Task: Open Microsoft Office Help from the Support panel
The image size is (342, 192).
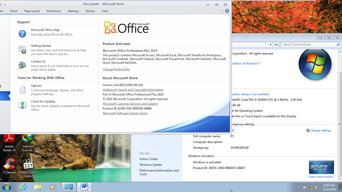Action: pos(45,30)
